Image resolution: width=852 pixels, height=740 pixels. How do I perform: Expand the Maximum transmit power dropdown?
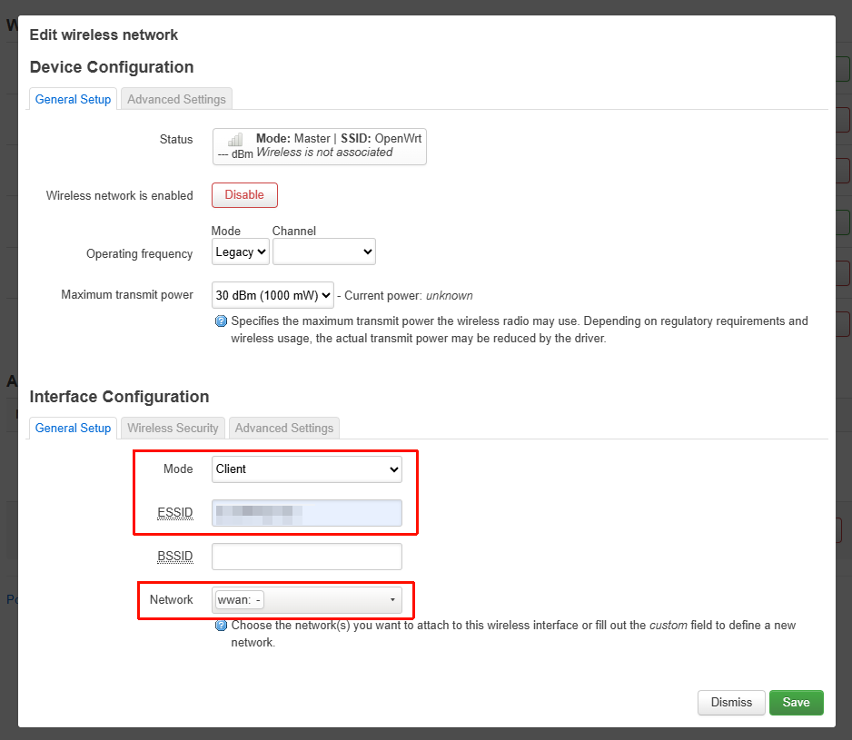[272, 295]
